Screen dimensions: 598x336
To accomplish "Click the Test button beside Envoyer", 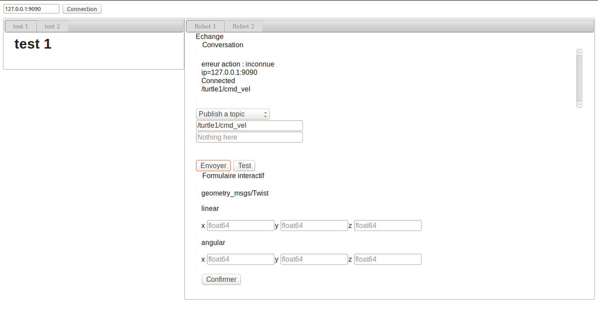I will [x=244, y=166].
